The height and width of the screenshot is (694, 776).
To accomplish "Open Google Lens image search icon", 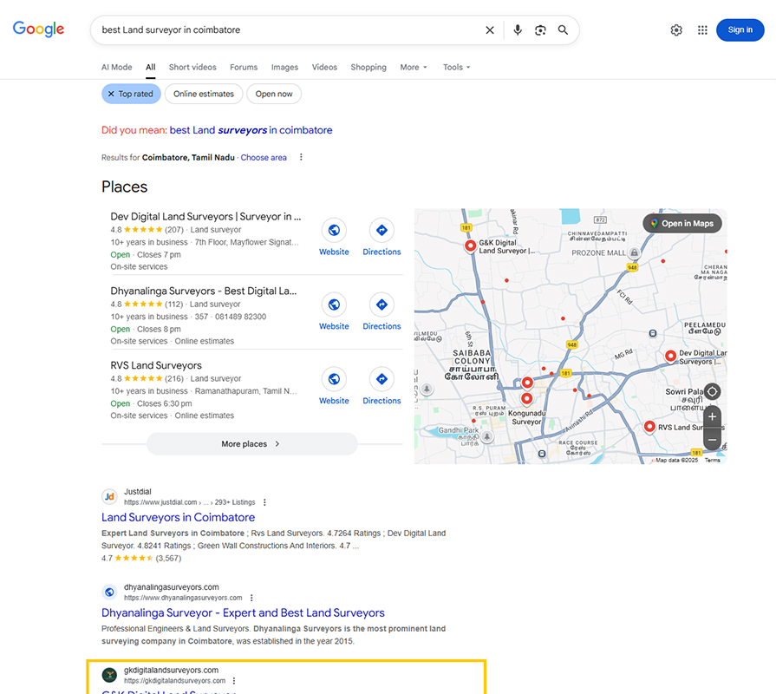I will (x=540, y=30).
